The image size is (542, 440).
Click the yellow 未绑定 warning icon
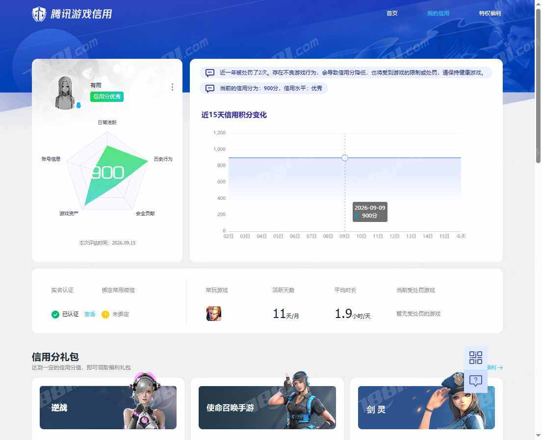point(105,314)
